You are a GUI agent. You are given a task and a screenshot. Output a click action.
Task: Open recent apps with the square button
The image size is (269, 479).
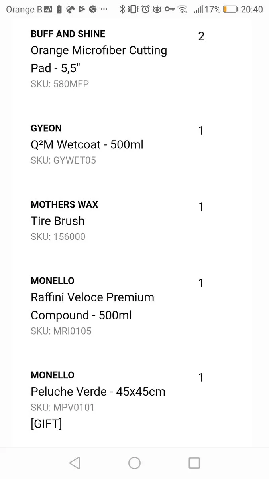pos(194,463)
